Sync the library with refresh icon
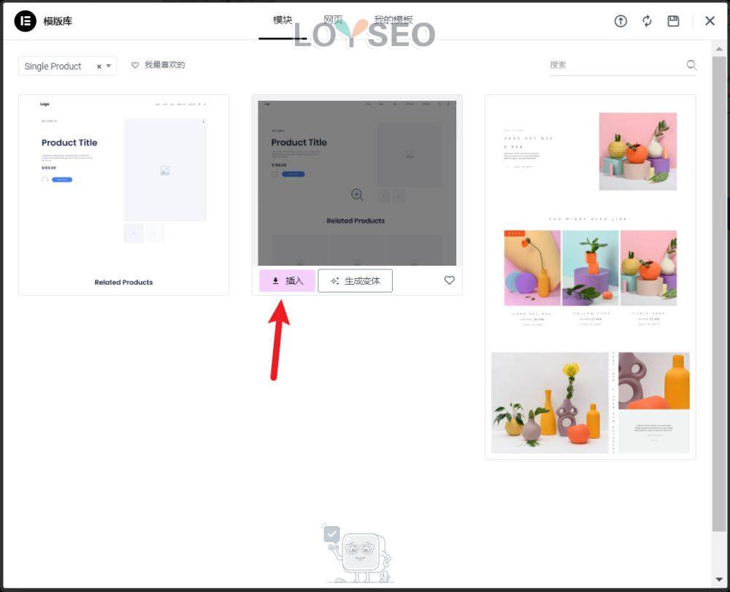Viewport: 730px width, 592px height. 647,21
